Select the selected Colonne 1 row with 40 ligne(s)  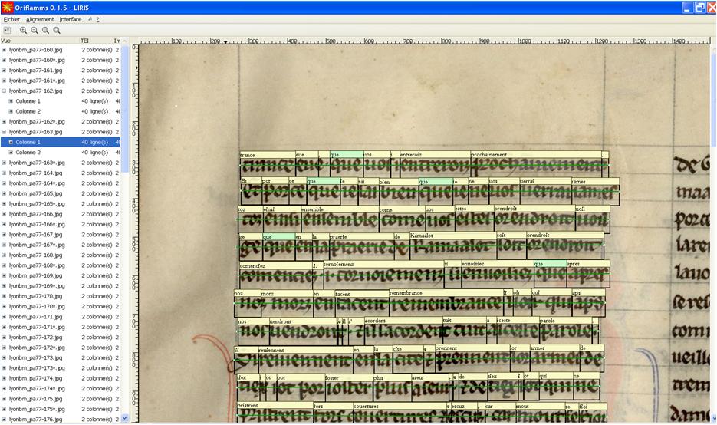[x=61, y=142]
